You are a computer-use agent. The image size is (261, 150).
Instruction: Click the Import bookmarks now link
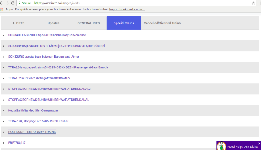[127, 9]
